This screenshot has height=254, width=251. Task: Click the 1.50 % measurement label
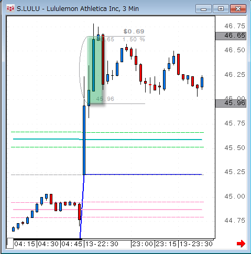(x=134, y=40)
